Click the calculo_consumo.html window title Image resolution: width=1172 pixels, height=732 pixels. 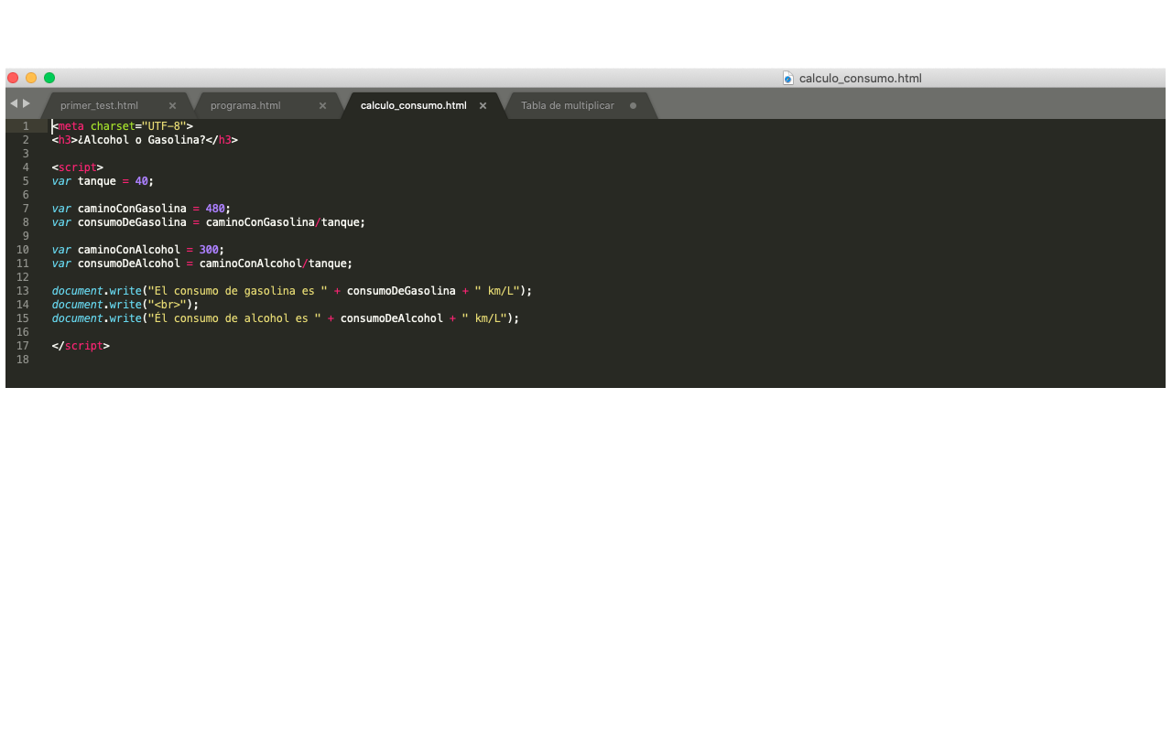pos(861,78)
